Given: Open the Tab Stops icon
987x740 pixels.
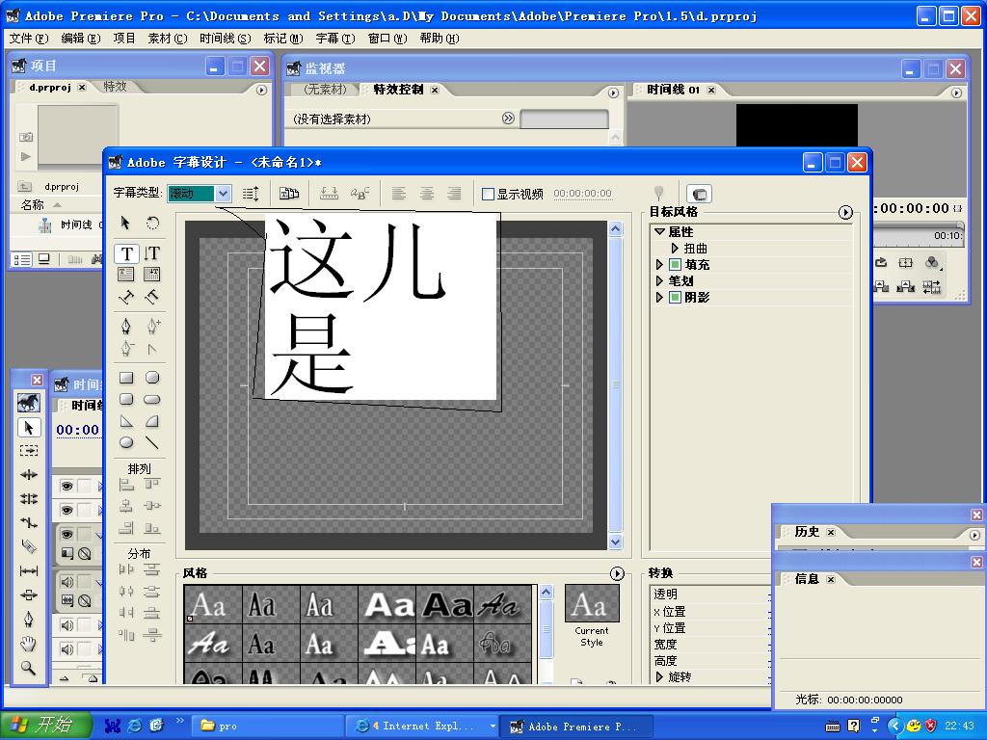Looking at the screenshot, I should [x=329, y=193].
